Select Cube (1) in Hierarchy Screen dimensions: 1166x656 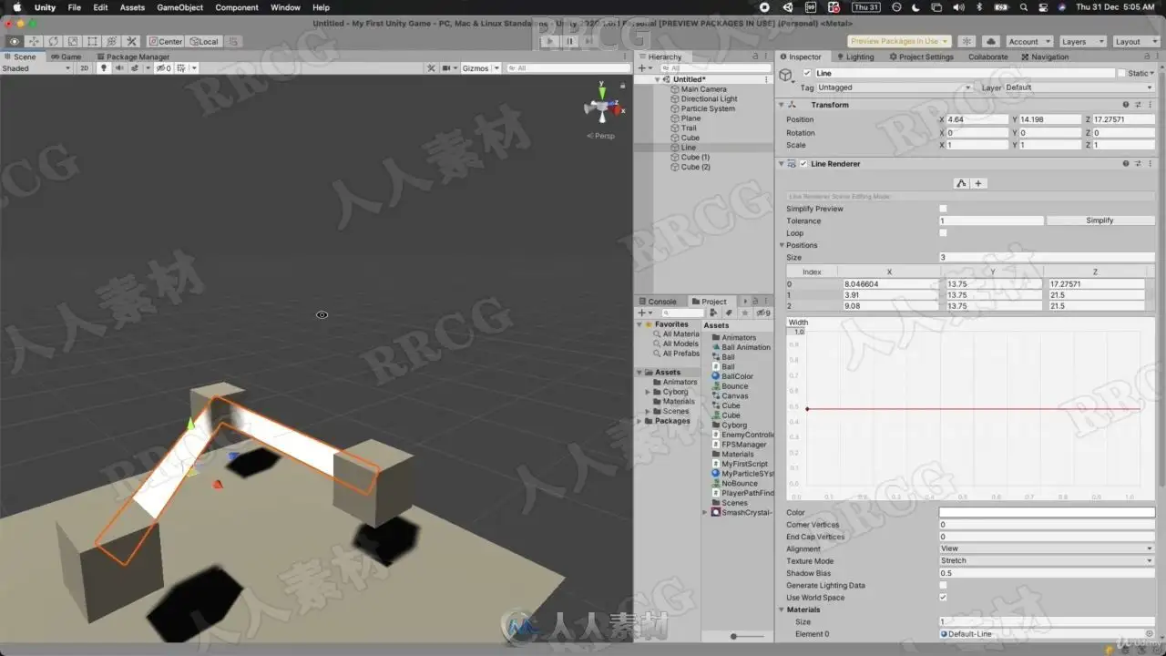695,158
